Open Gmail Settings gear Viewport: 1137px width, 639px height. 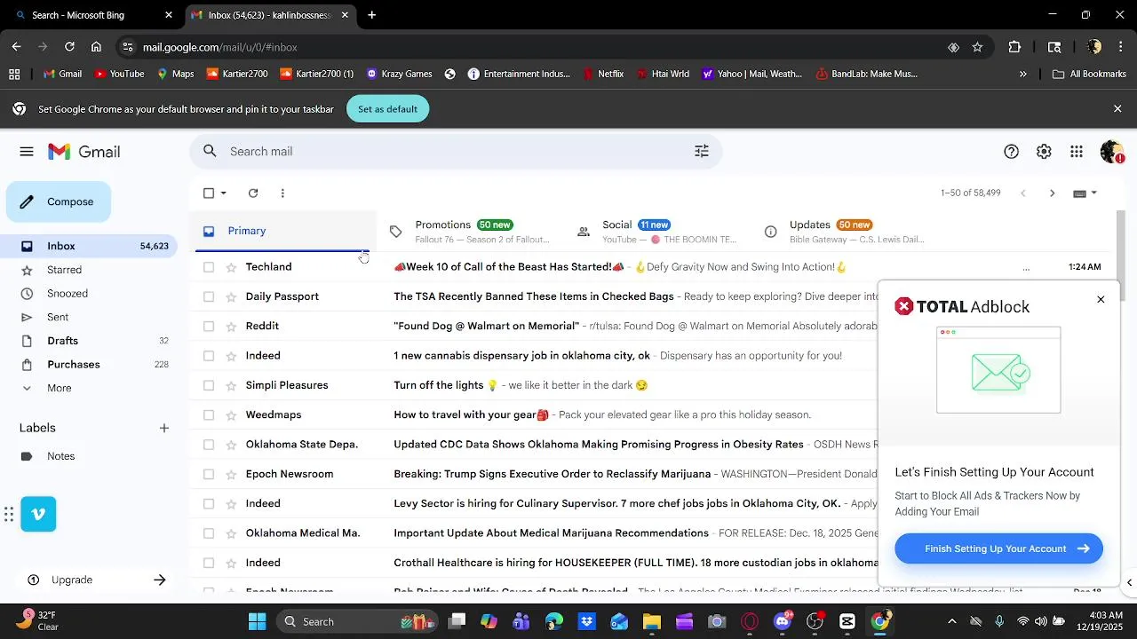coord(1044,152)
